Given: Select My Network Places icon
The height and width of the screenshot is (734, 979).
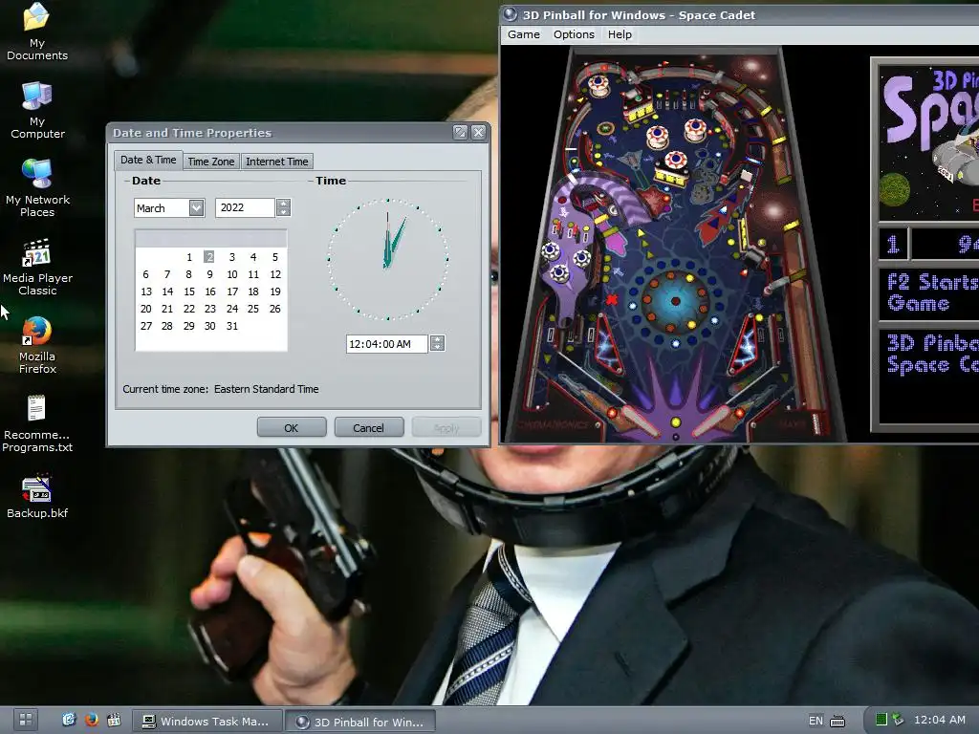Looking at the screenshot, I should click(37, 188).
